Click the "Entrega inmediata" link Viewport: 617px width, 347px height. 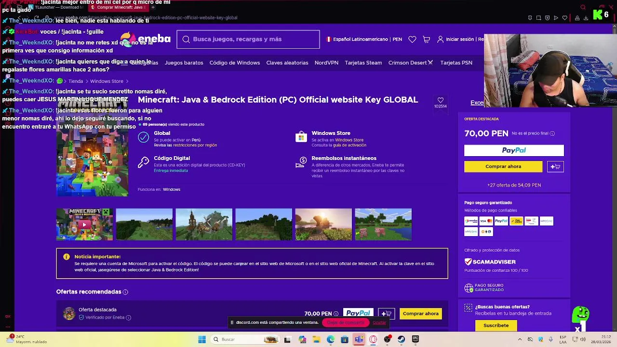point(171,171)
